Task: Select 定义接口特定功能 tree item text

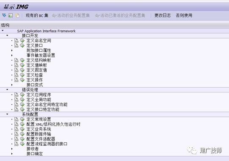Action: click(x=43, y=110)
